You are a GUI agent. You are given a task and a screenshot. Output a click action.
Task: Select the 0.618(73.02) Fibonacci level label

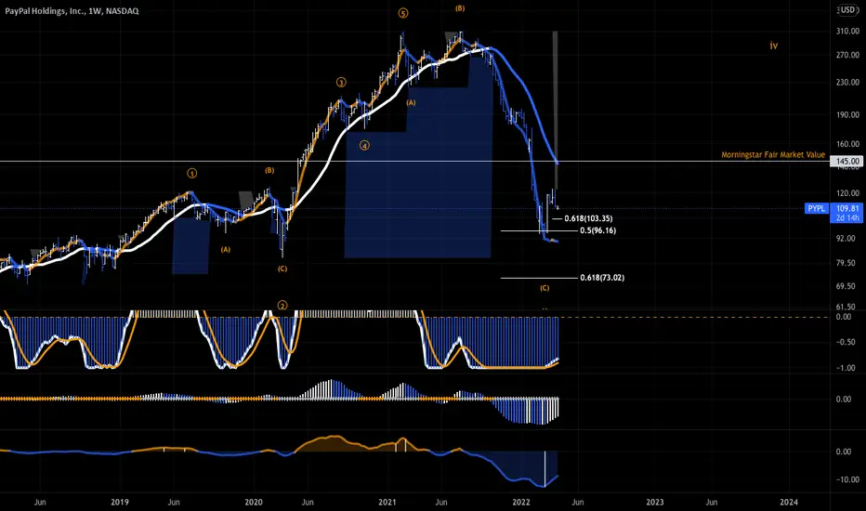pos(602,278)
